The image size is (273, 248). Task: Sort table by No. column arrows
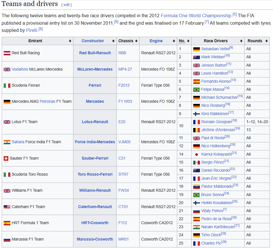(188, 41)
